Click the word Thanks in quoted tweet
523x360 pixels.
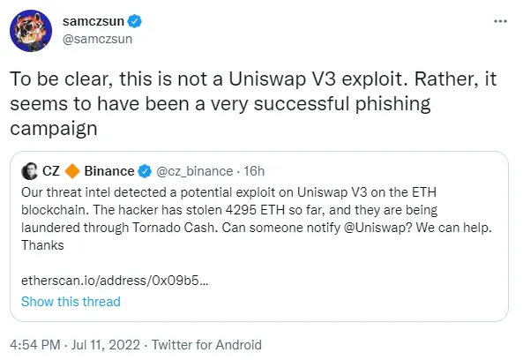coord(42,245)
